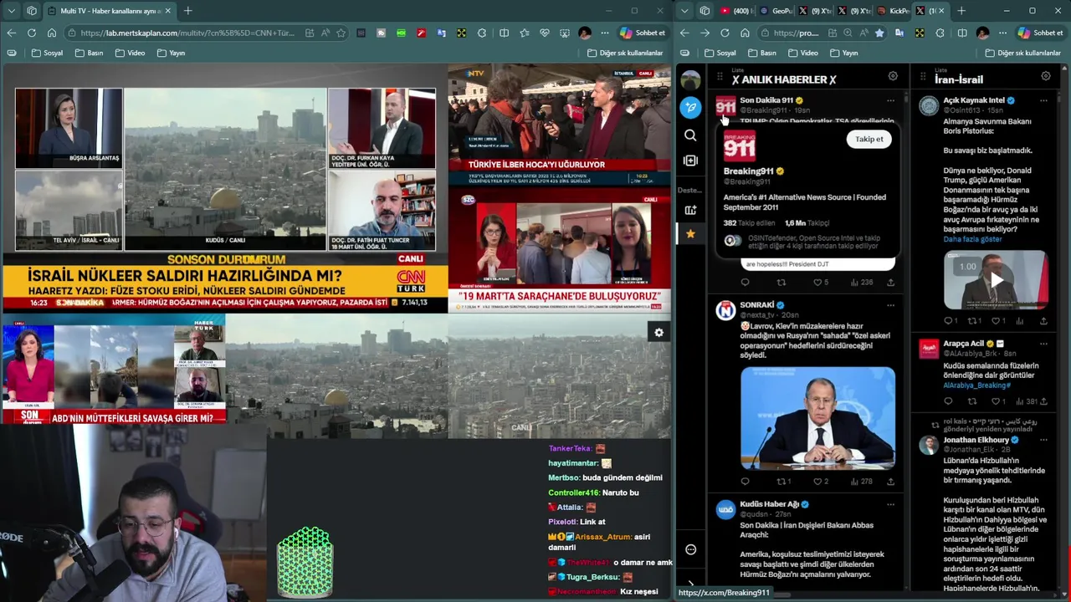Click chat username Arissax_Atrum
The height and width of the screenshot is (602, 1071).
[x=602, y=537]
